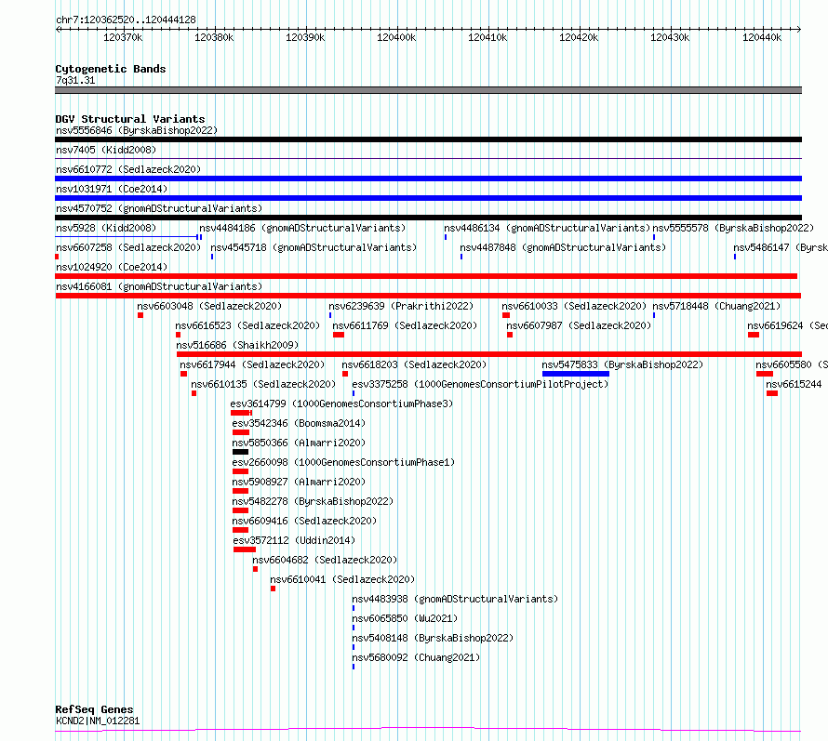The image size is (828, 741).
Task: Click the red bar of nsv516686 (Shaikh2009)
Action: click(x=489, y=354)
